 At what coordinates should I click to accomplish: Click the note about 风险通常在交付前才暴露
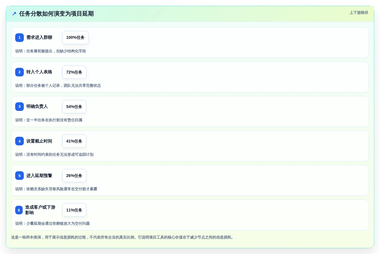point(56,189)
